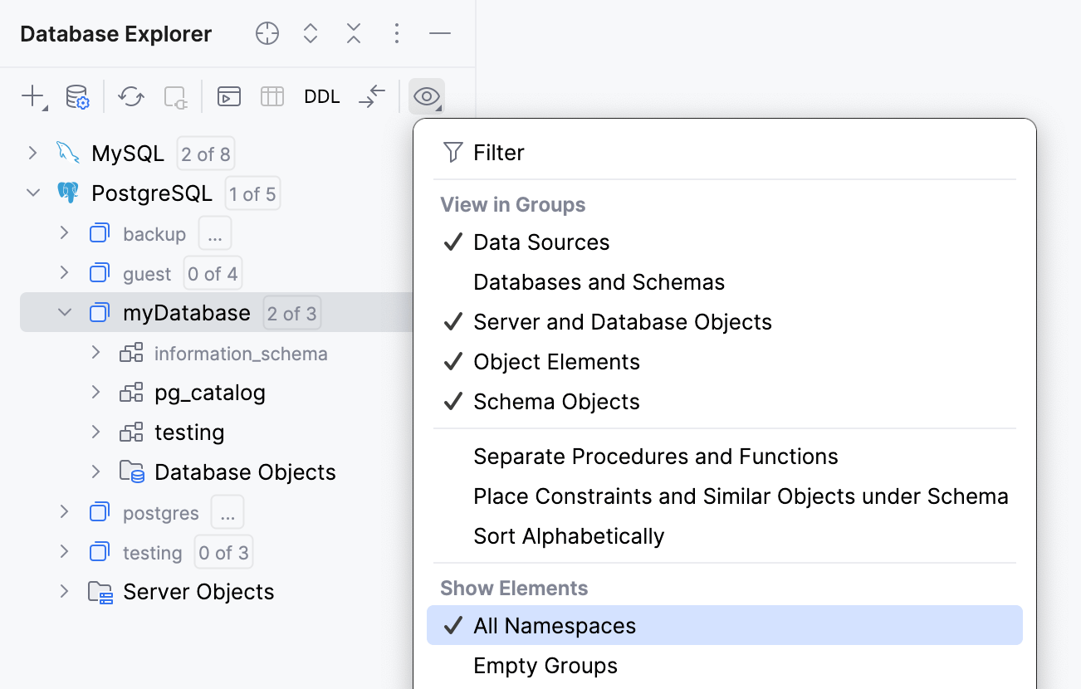
Task: Generate DDL for selected object
Action: tap(322, 96)
